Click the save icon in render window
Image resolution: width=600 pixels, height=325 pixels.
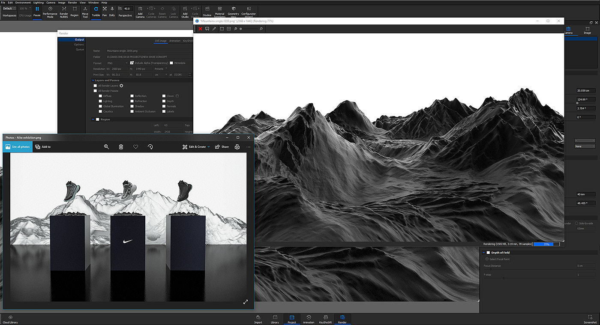coord(207,29)
